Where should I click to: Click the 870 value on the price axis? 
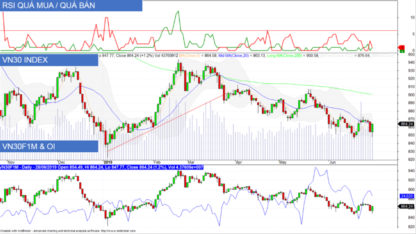(411, 119)
